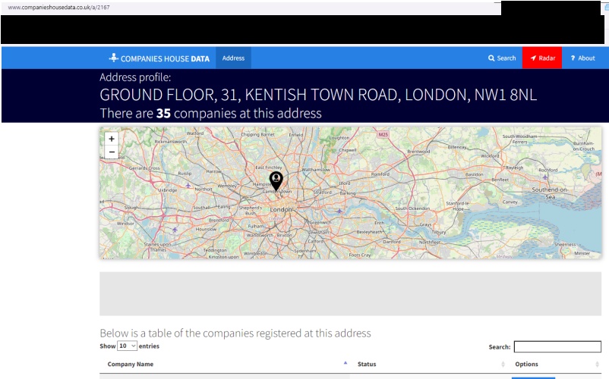Click the airport icon near Northolt
The image size is (609, 379).
(188, 185)
